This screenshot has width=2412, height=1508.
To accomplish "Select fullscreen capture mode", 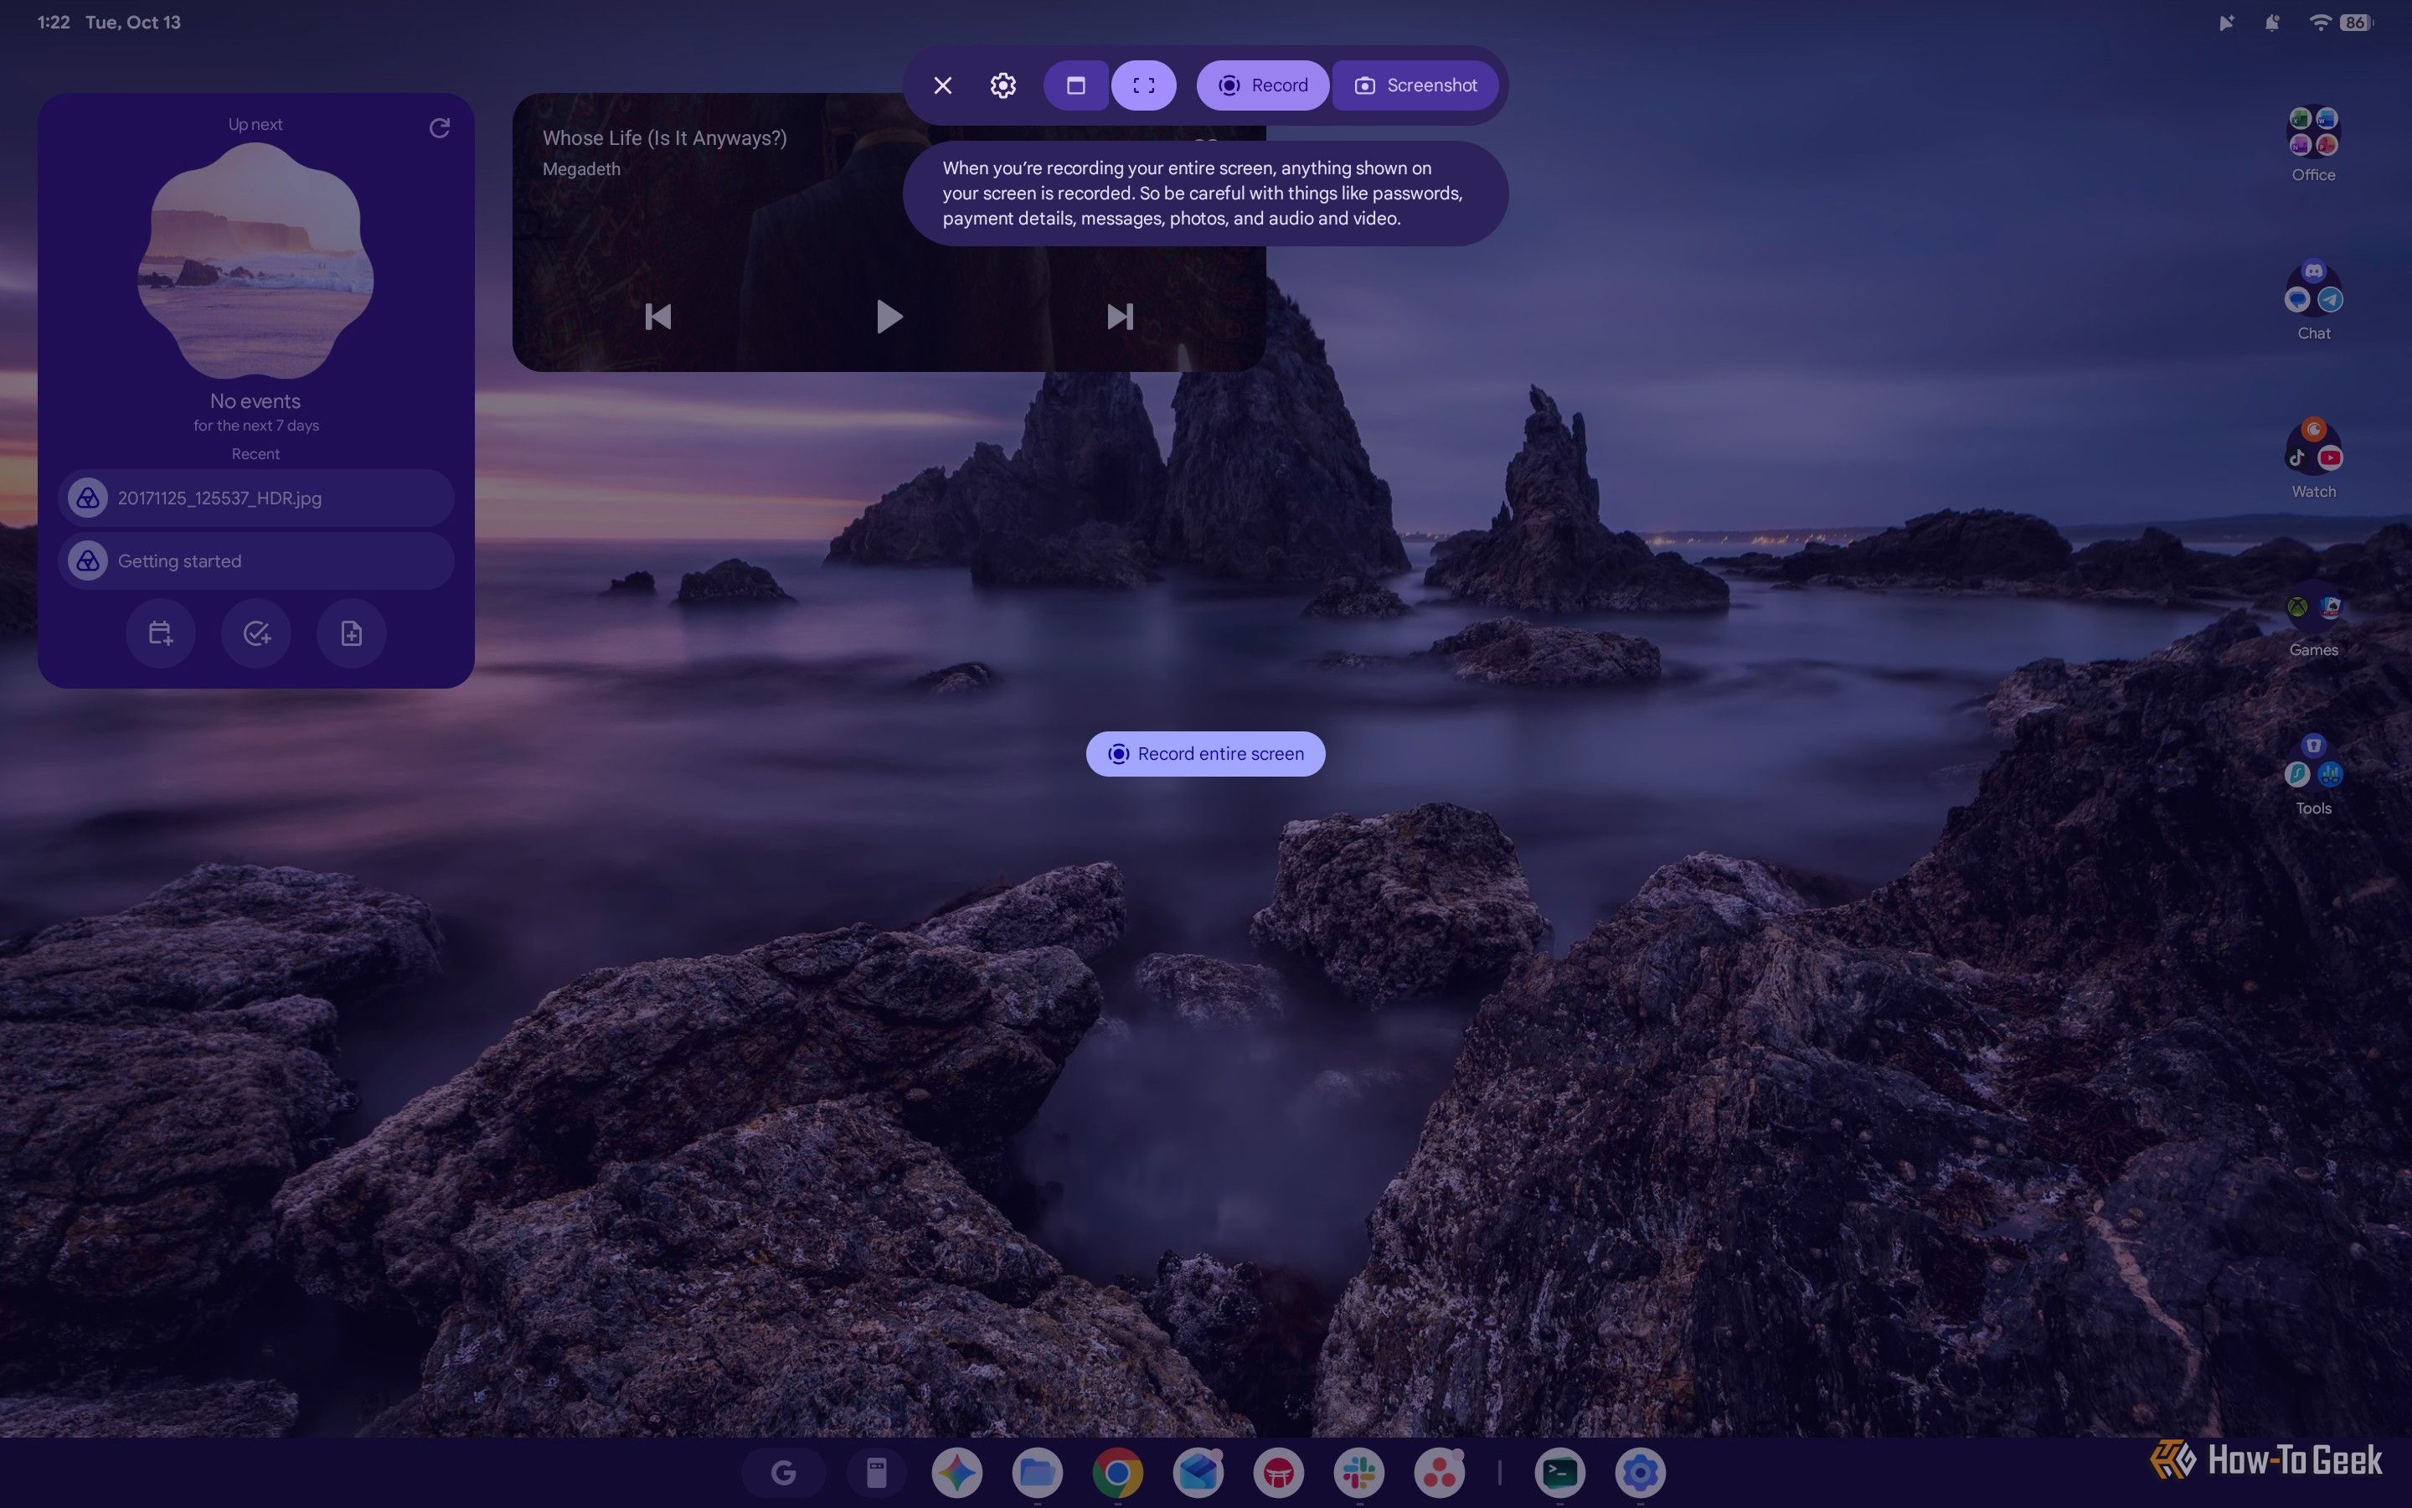I will point(1143,85).
